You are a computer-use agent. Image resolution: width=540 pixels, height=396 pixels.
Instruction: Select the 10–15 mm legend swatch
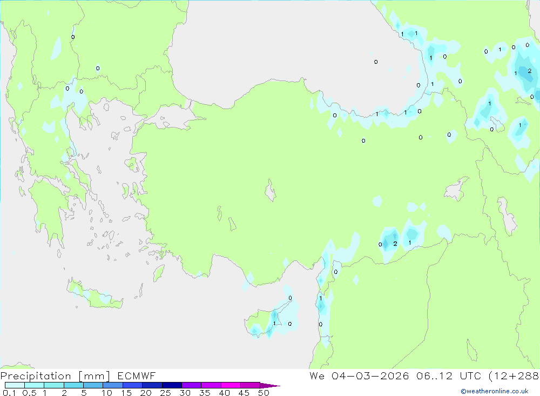113,385
